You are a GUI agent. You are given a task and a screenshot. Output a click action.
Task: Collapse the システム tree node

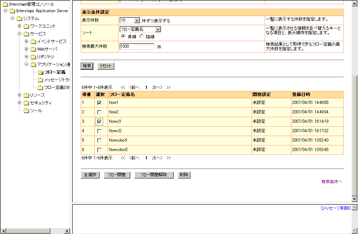(x=13, y=18)
